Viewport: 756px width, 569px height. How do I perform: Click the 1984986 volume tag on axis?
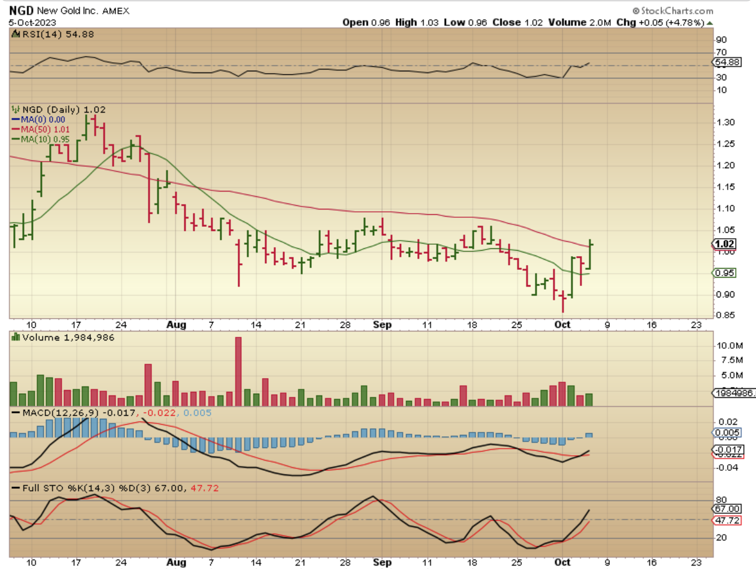(734, 393)
